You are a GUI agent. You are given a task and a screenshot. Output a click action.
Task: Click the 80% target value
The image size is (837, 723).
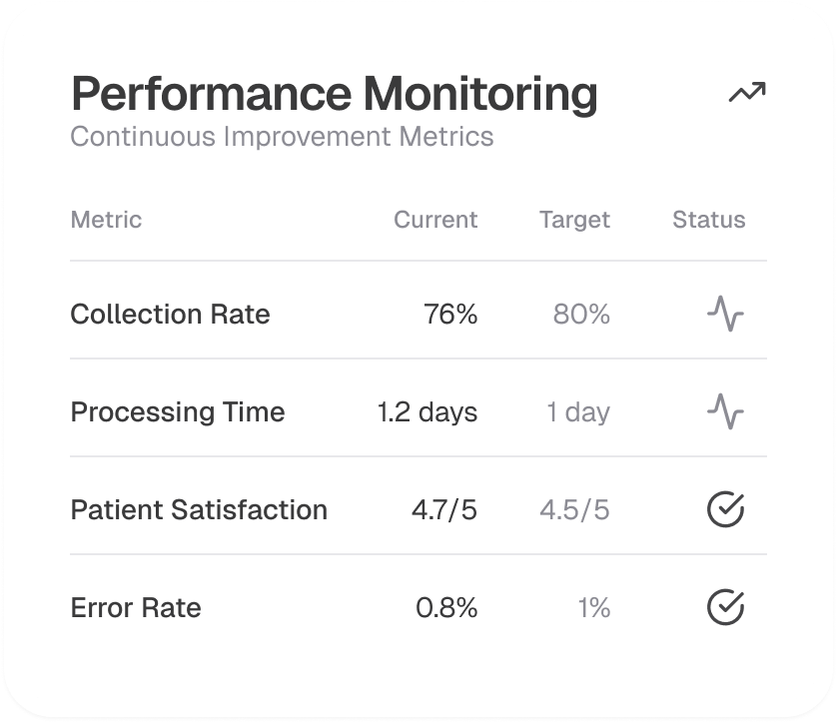coord(581,315)
